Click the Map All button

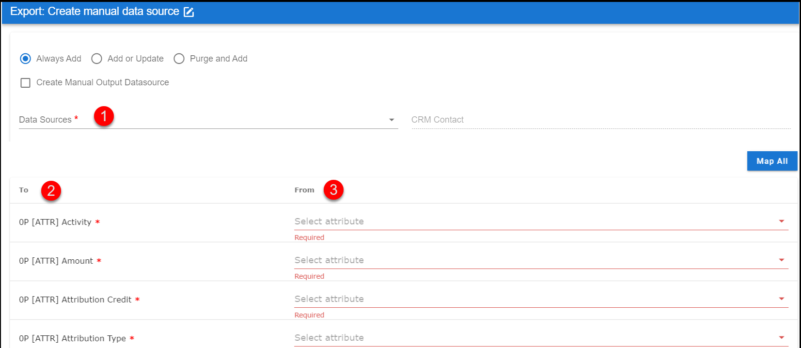(772, 161)
